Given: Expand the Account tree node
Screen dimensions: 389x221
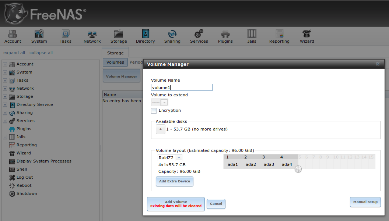Looking at the screenshot, I should coord(5,64).
